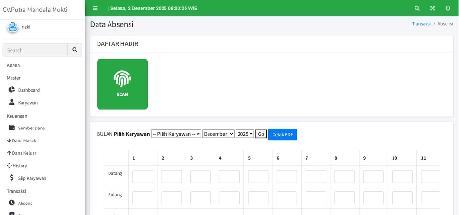This screenshot has width=459, height=215.
Task: Click the sidebar Search input field
Action: (35, 50)
